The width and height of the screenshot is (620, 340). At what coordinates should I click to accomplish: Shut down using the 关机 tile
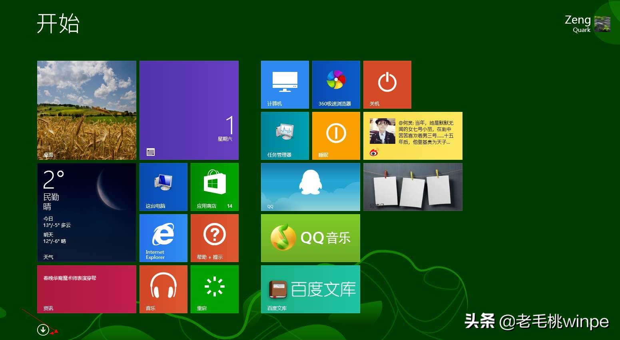(387, 85)
